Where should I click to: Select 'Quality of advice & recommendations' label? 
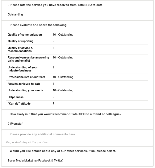[20, 50]
